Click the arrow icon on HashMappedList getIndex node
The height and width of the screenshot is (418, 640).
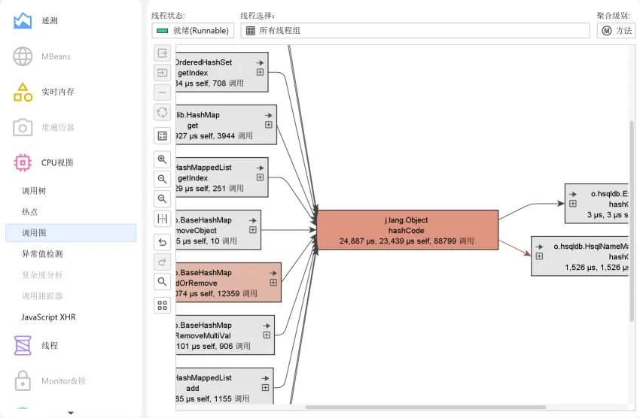click(260, 168)
